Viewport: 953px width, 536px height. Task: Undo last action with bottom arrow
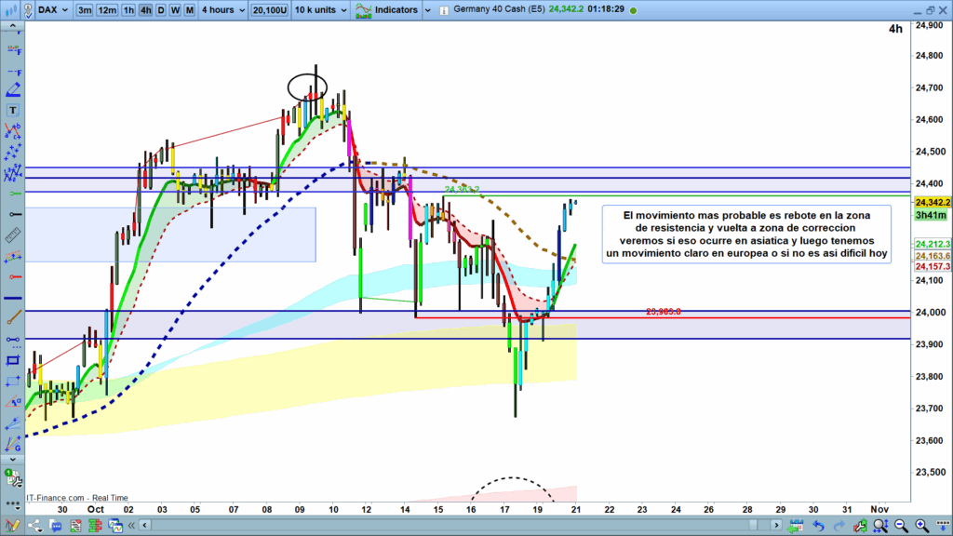816,527
